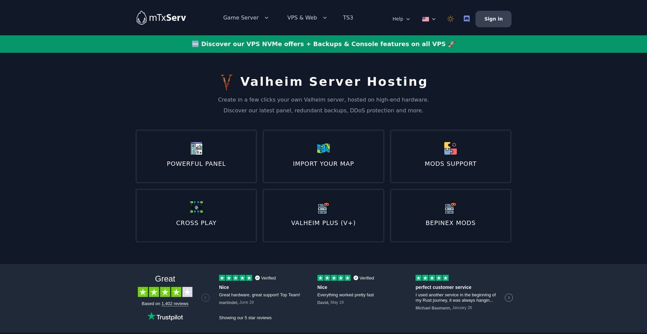647x334 pixels.
Task: Click the Import Your Map icon
Action: pyautogui.click(x=323, y=149)
